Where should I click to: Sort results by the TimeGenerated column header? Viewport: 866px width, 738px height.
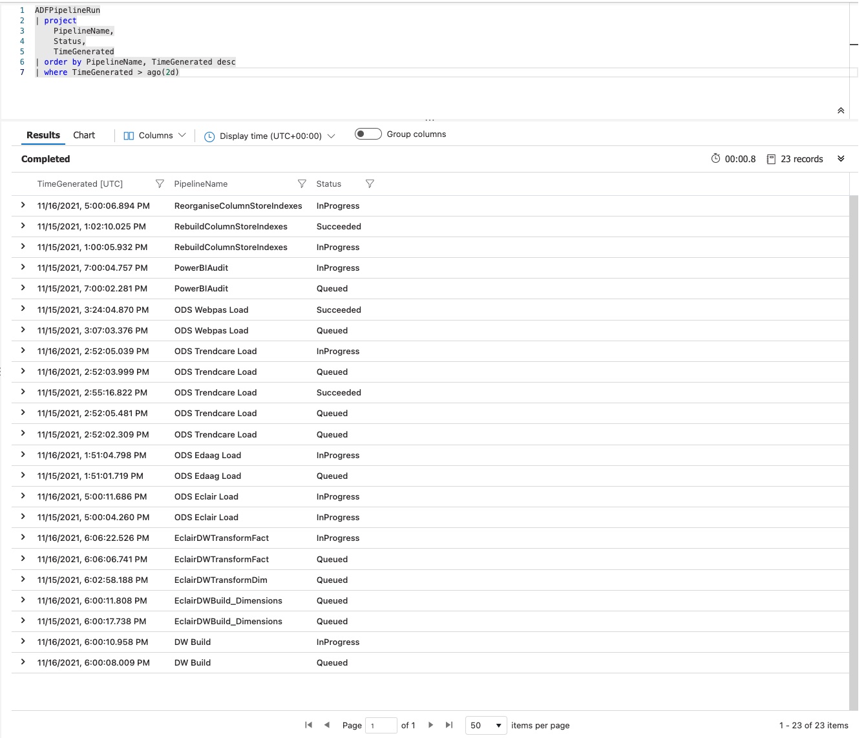[x=79, y=184]
